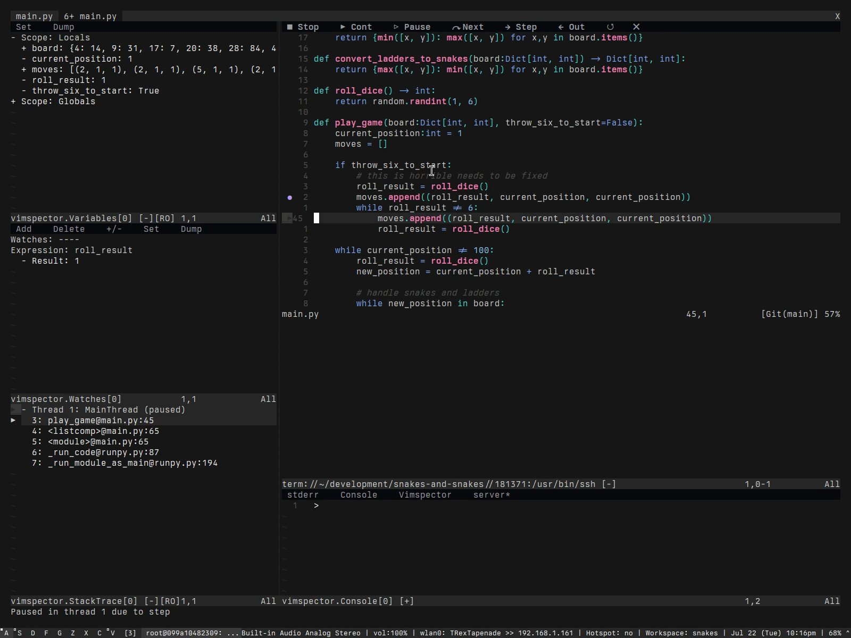Viewport: 851px width, 638px height.
Task: Click the vol:100% volume indicator
Action: [x=391, y=633]
